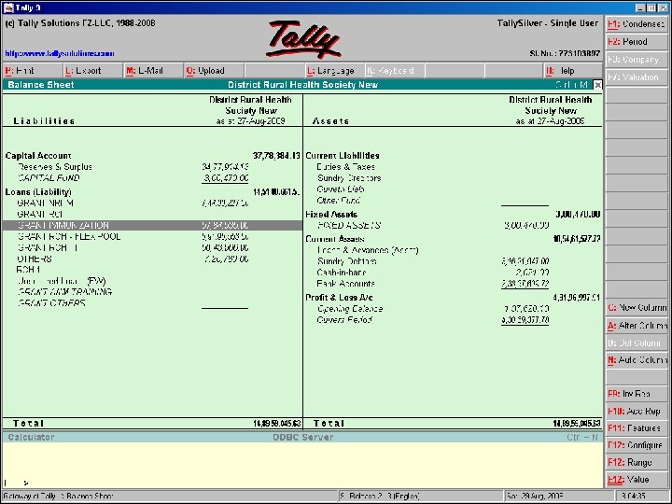Image resolution: width=672 pixels, height=504 pixels.
Task: Close the Balance Sheet report with X
Action: pos(597,85)
